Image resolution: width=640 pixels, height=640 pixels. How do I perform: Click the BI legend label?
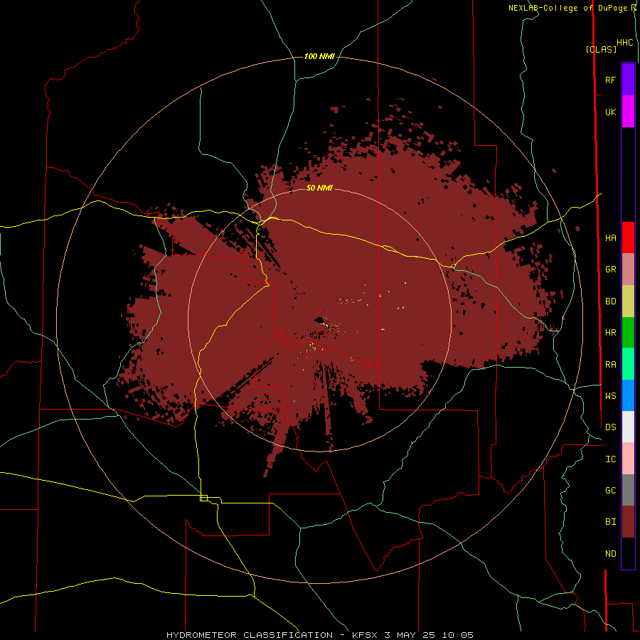(610, 522)
